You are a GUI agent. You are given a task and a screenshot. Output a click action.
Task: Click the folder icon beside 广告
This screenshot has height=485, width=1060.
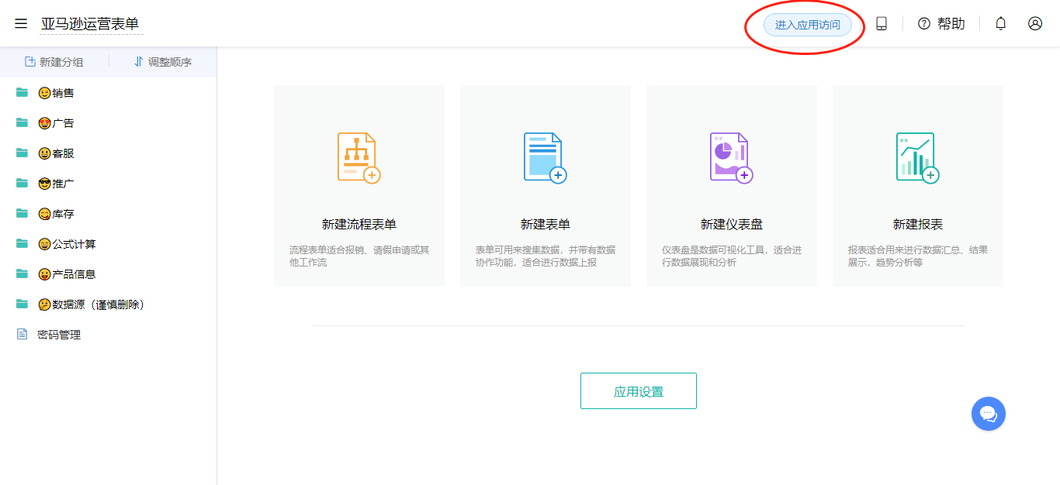click(23, 123)
